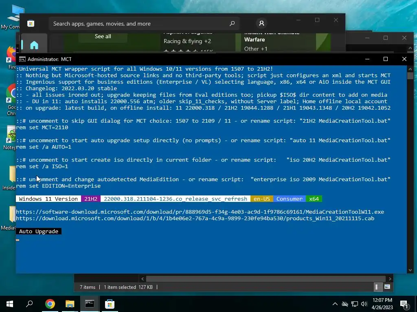Viewport: 417px width, 312px height.
Task: Click the Consumer edition label
Action: coord(290,199)
